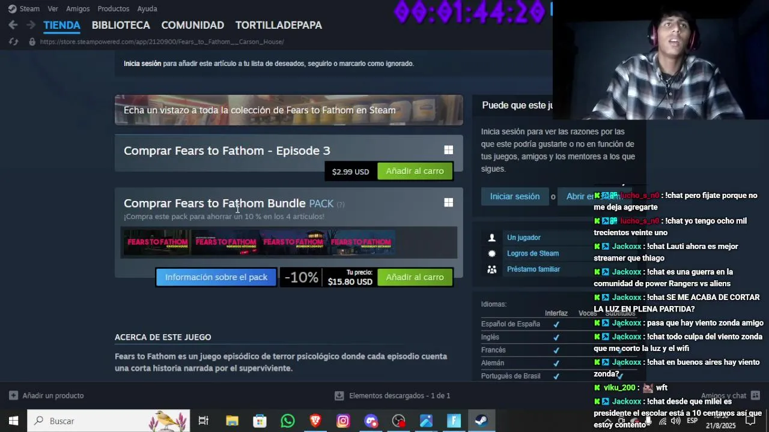The width and height of the screenshot is (769, 432).
Task: Go back with the navigation arrow
Action: point(13,25)
